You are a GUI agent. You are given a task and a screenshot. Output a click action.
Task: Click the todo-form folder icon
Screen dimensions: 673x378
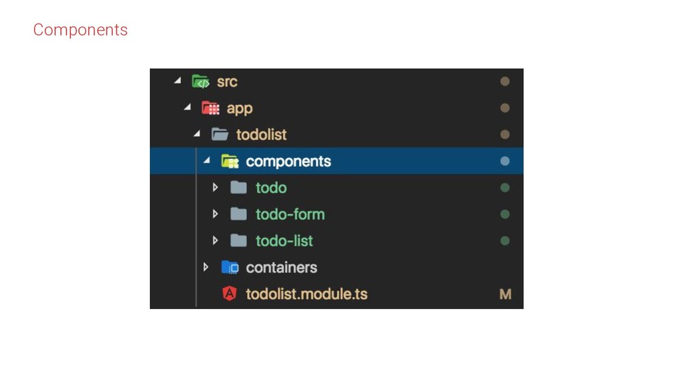[x=239, y=214]
